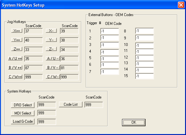This screenshot has width=186, height=135.
Task: Edit OEM code for trigger 15
Action: (x=145, y=76)
